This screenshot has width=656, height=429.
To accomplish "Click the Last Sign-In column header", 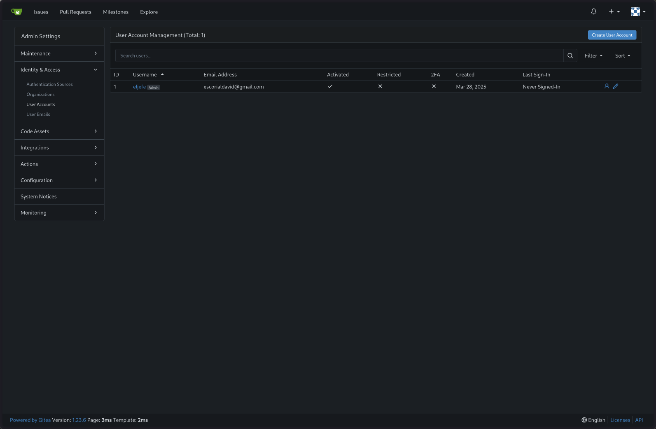I will coord(536,74).
